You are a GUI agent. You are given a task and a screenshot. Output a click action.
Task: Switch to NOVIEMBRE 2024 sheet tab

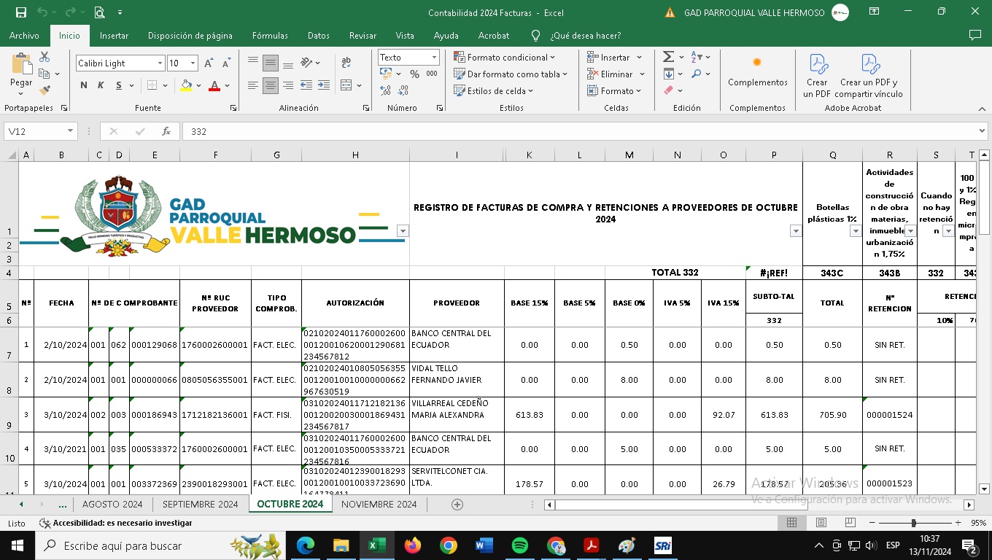coord(379,504)
